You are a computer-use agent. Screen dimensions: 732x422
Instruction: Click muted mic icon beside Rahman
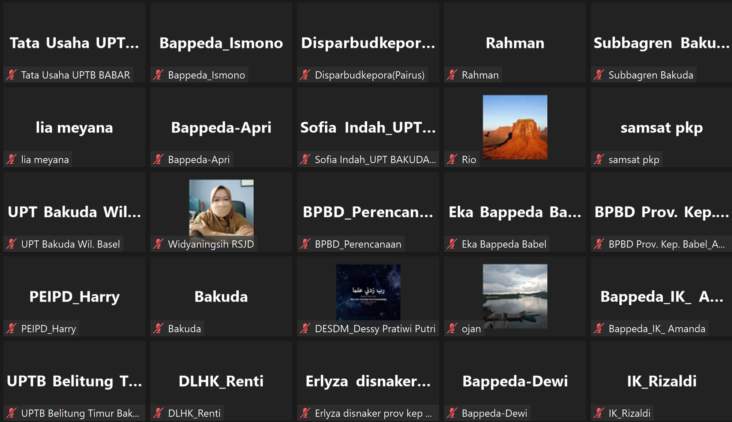pyautogui.click(x=452, y=75)
